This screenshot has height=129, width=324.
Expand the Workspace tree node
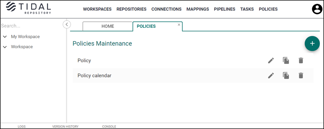pyautogui.click(x=5, y=47)
